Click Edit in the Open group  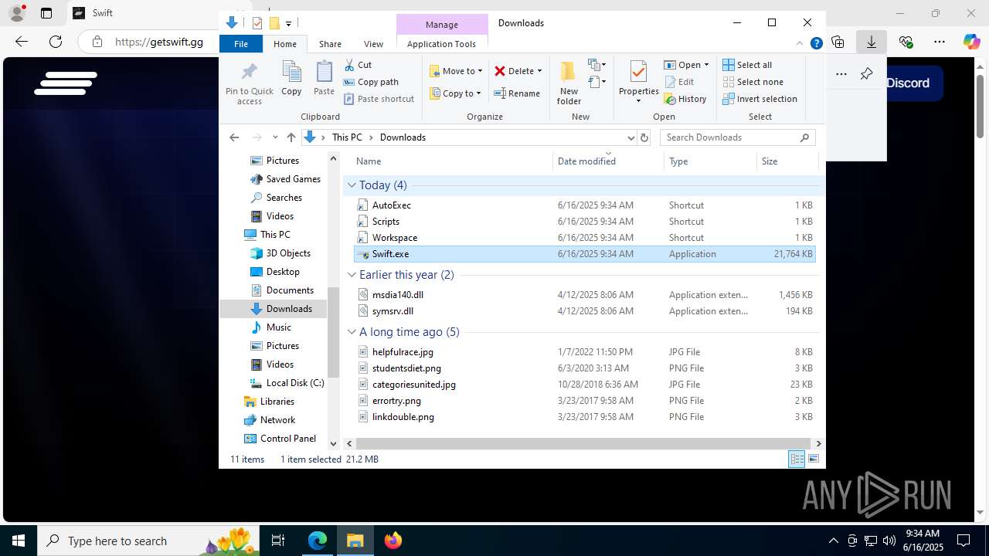679,82
